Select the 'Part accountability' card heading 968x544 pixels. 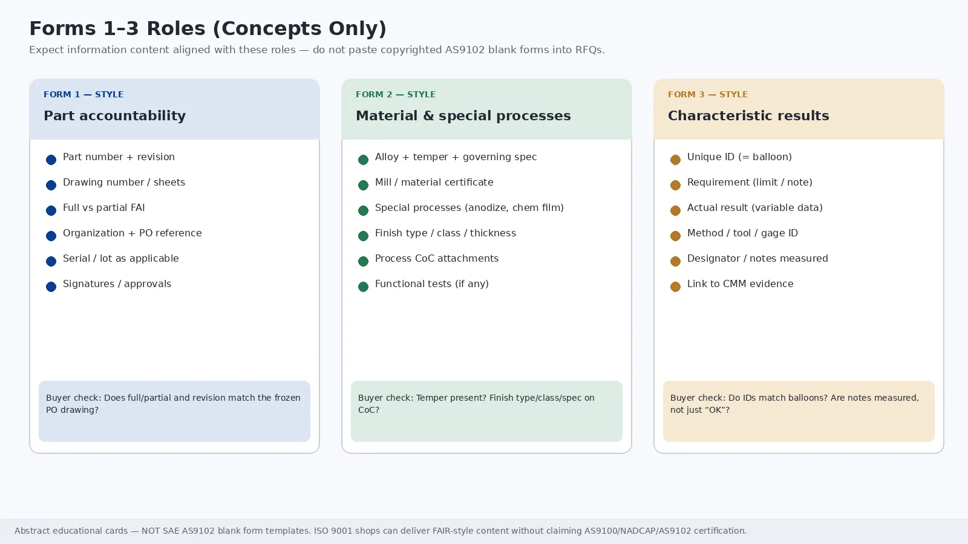click(x=114, y=115)
